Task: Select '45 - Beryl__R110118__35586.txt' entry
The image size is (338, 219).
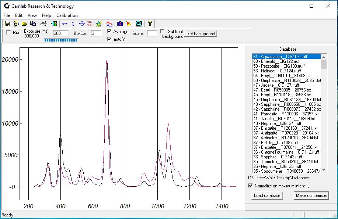Action: (286, 94)
